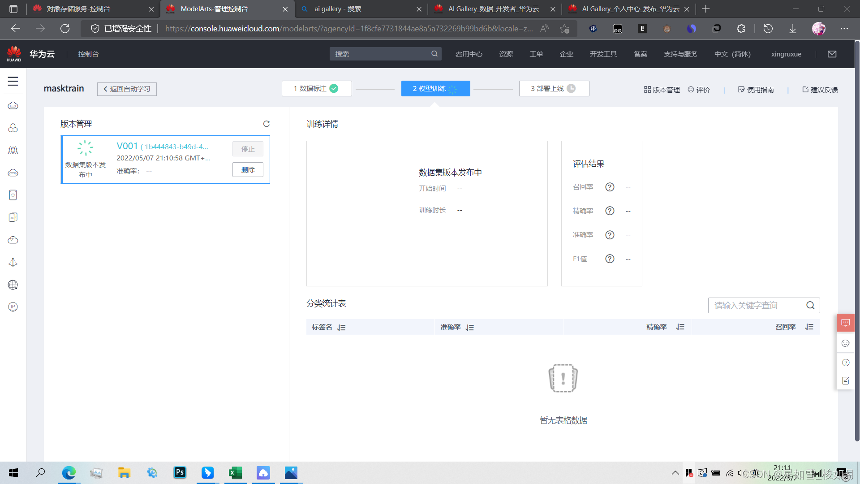
Task: Open the IP sidebar service icon
Action: point(13,307)
